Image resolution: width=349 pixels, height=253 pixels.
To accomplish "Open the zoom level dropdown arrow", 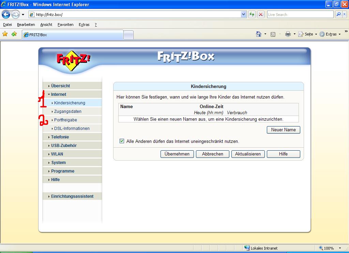I will point(340,248).
